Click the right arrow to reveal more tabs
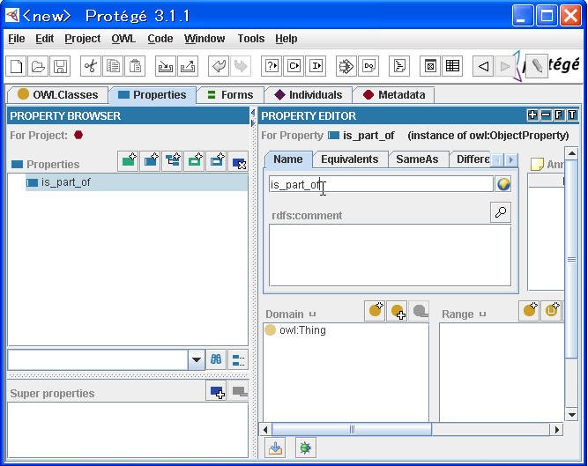This screenshot has width=588, height=466. point(510,160)
